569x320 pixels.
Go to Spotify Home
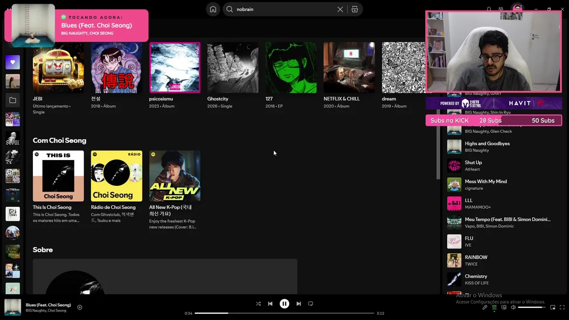[x=213, y=9]
